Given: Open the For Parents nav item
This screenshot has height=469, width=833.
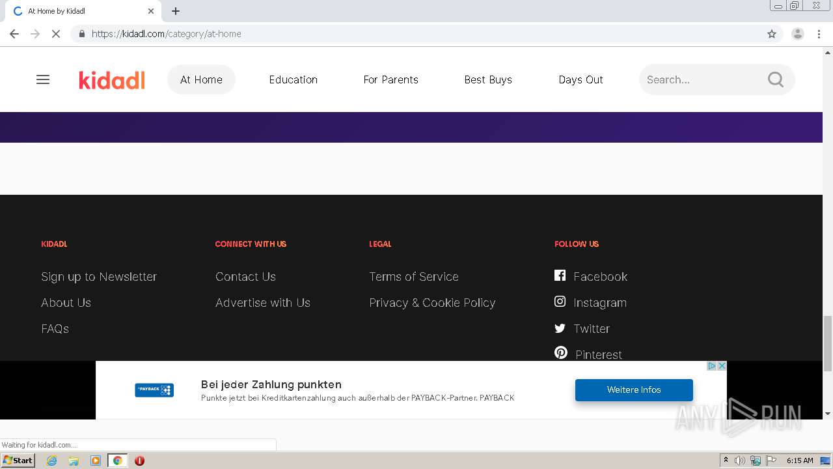Looking at the screenshot, I should tap(391, 79).
